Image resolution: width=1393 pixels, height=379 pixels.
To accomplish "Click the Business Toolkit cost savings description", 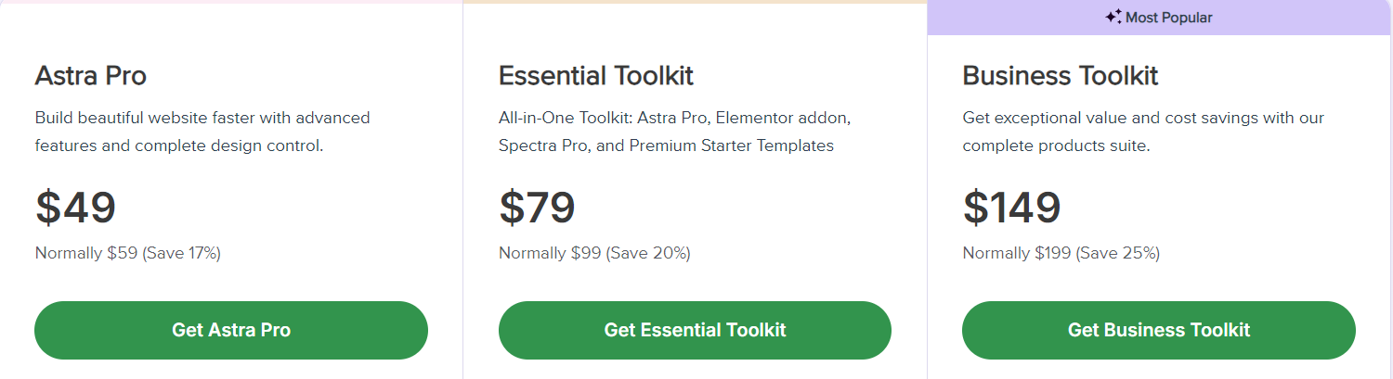I will [1142, 132].
